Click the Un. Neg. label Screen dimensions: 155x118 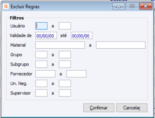19,84
